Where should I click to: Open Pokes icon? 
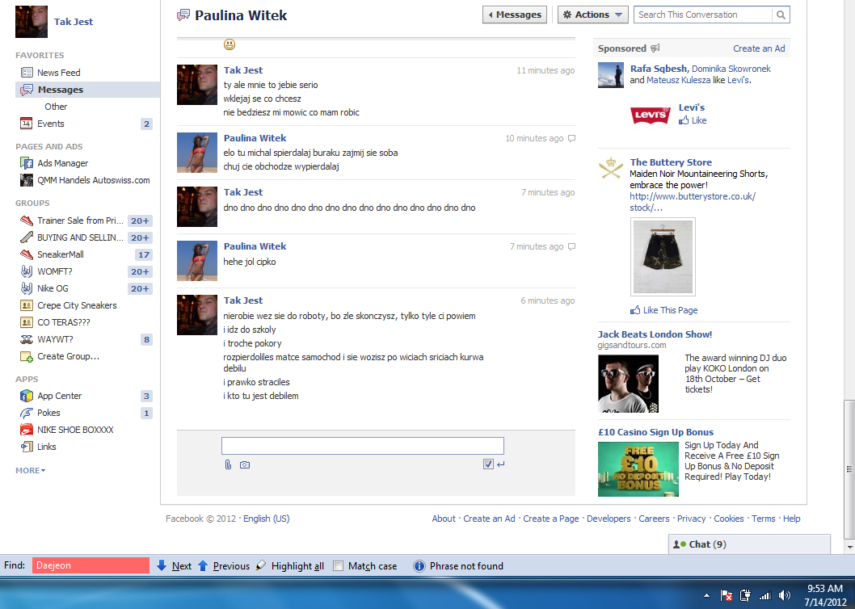pyautogui.click(x=27, y=413)
